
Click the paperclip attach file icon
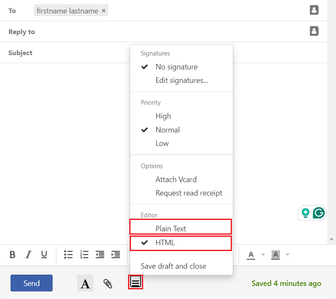click(108, 283)
